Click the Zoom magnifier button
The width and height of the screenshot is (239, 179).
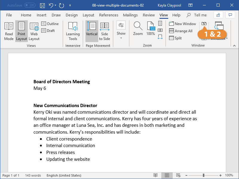point(138,29)
